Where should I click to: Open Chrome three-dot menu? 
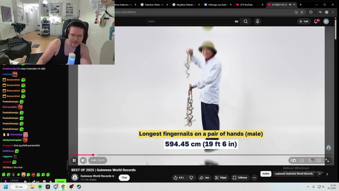(333, 12)
